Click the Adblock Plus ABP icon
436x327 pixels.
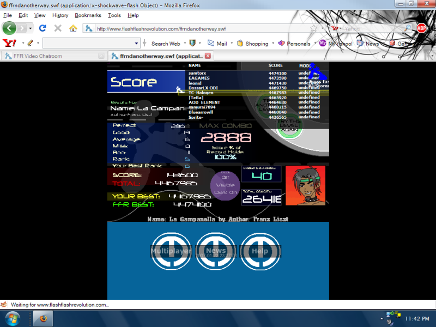pyautogui.click(x=421, y=28)
